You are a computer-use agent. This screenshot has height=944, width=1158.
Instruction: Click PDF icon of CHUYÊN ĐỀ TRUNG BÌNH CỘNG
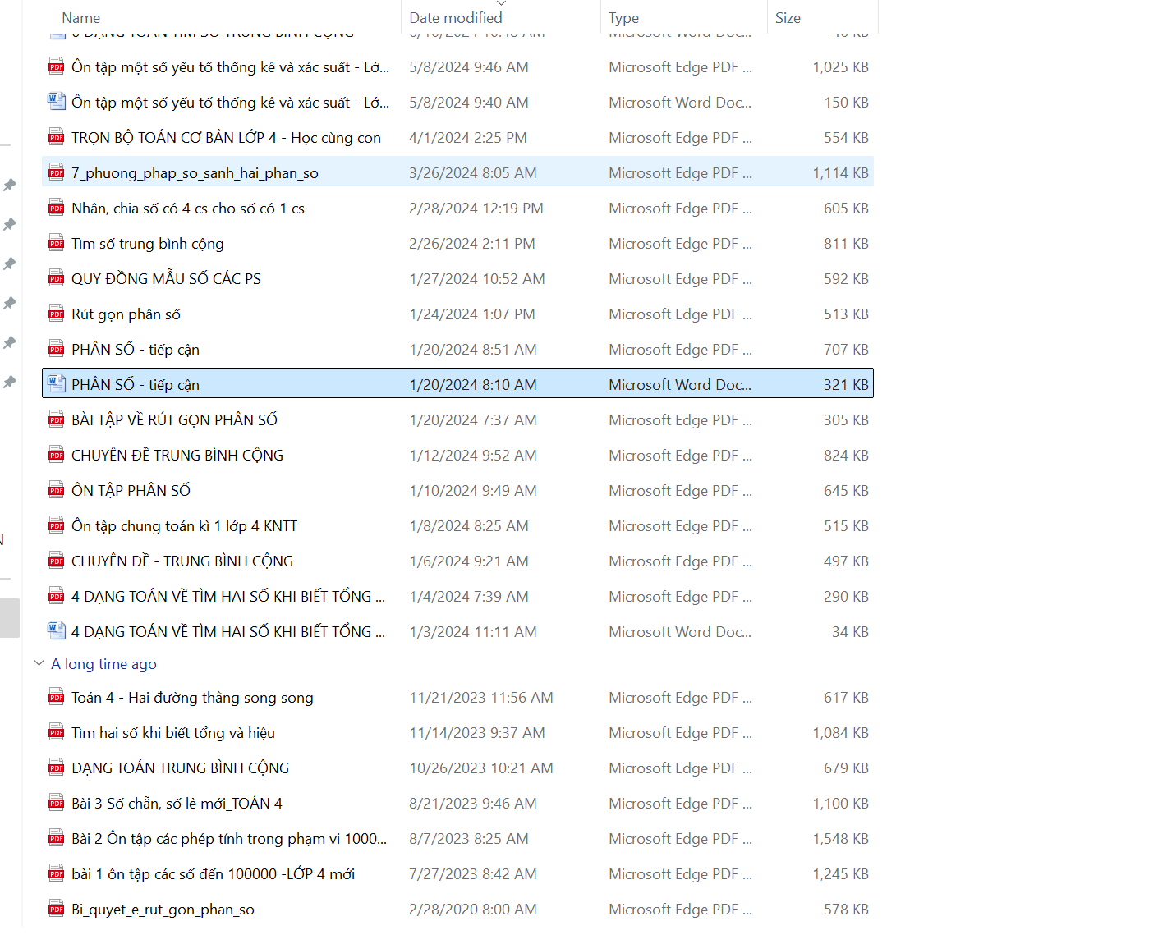point(56,455)
